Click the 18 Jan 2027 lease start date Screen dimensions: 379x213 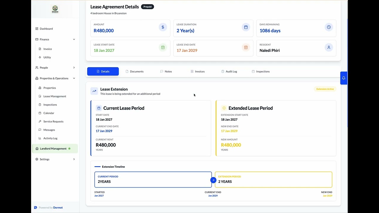tap(104, 50)
